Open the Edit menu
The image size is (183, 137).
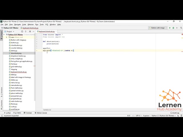pos(6,25)
